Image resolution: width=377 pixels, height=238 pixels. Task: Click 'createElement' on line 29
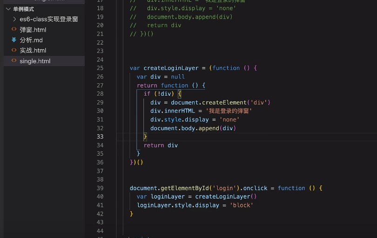tap(224, 103)
